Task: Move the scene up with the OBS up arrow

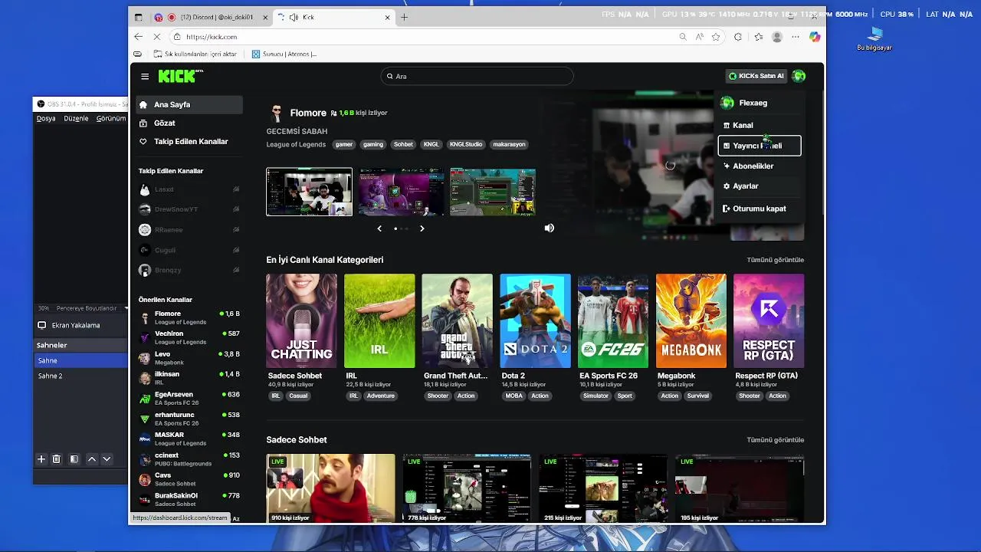Action: pyautogui.click(x=92, y=459)
